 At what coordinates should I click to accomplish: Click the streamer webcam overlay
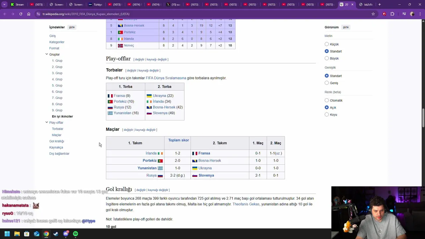click(x=378, y=213)
